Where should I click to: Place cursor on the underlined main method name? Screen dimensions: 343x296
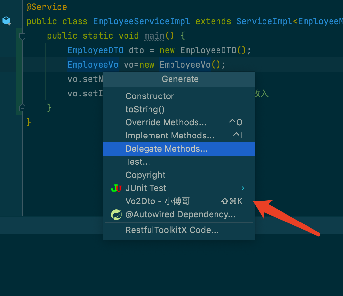[154, 36]
